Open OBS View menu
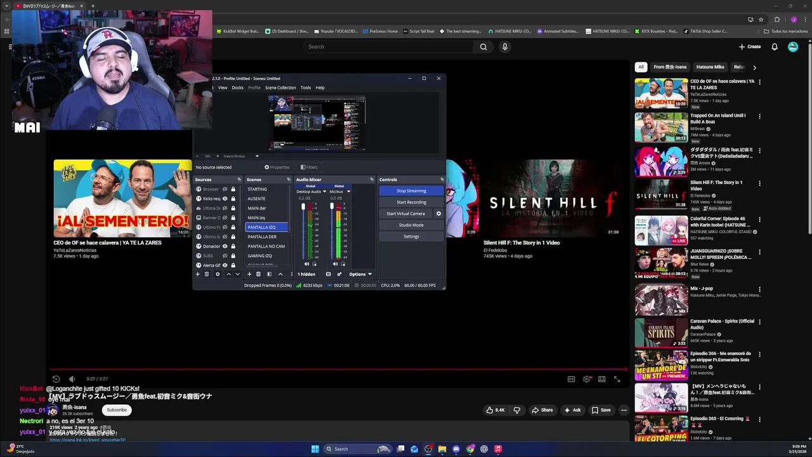This screenshot has width=812, height=457. pyautogui.click(x=223, y=88)
